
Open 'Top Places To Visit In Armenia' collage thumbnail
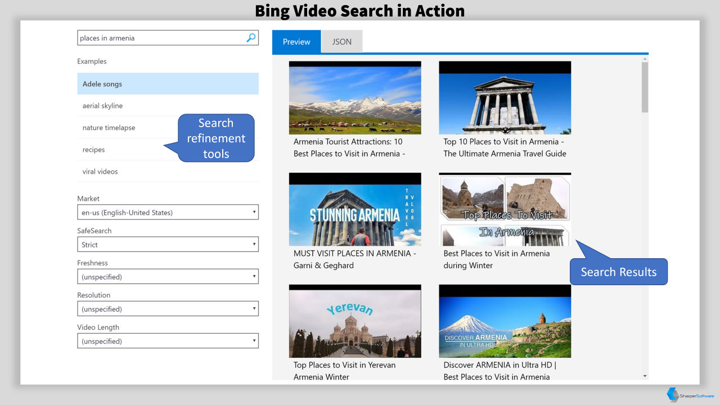[x=505, y=209]
